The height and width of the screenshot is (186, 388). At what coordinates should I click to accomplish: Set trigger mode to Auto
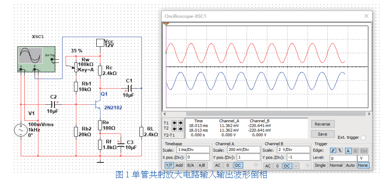(x=350, y=166)
